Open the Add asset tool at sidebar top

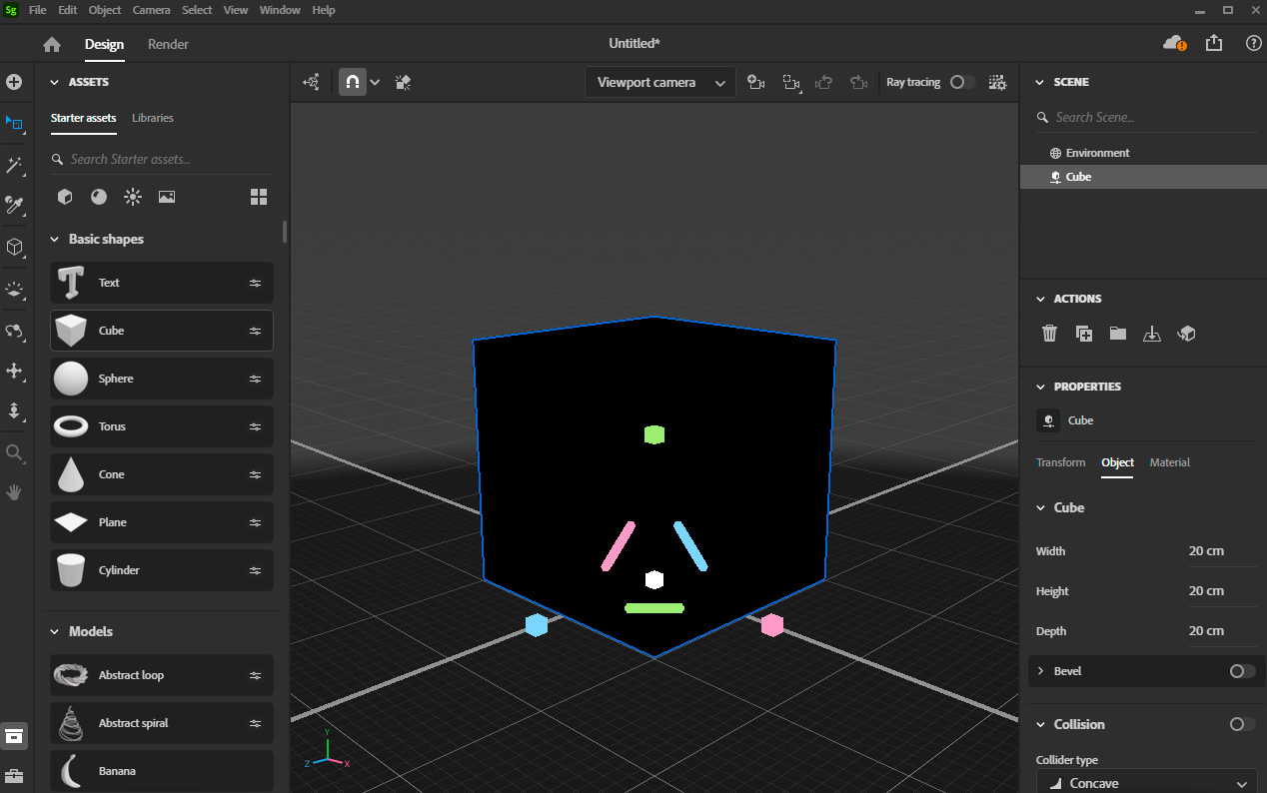point(14,82)
